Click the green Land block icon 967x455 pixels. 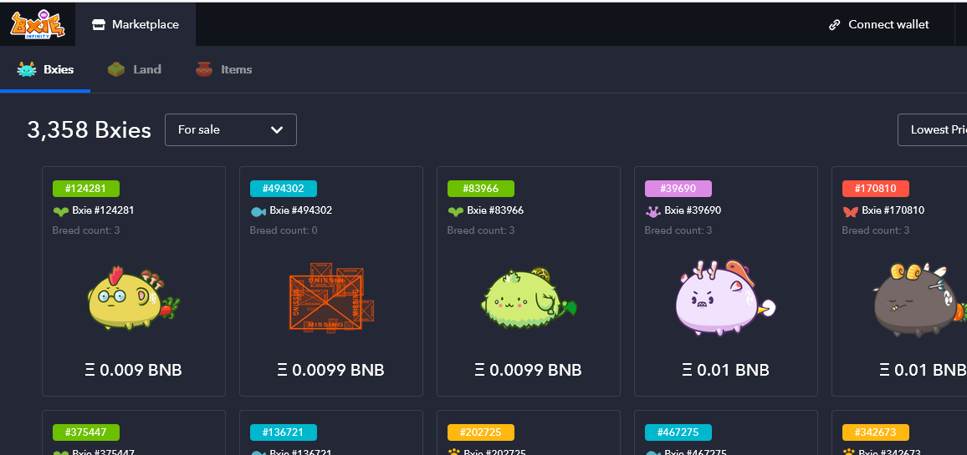[116, 69]
